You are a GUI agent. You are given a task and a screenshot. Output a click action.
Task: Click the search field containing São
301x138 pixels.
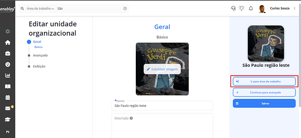(89, 9)
